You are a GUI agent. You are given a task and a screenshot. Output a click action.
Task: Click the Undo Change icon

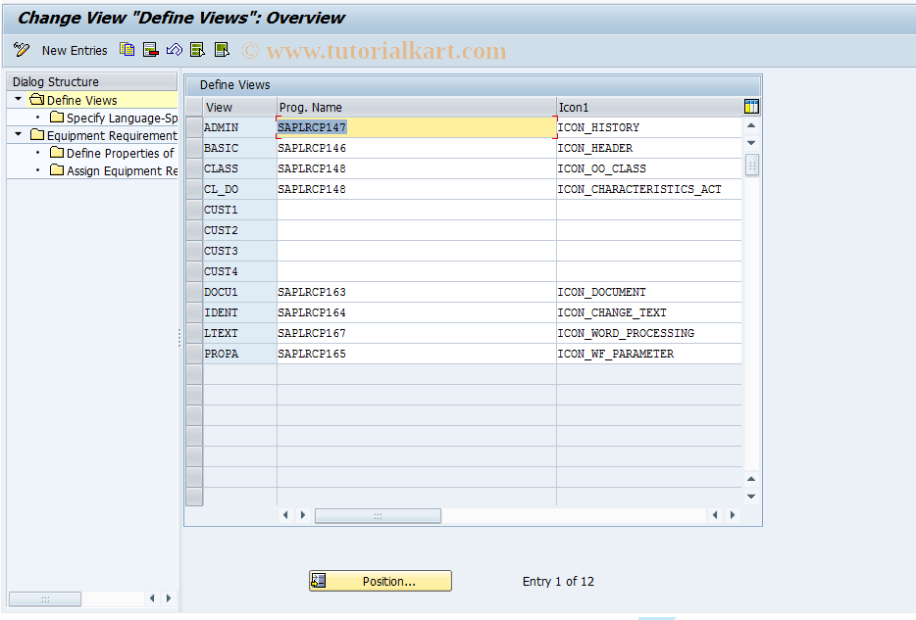tap(174, 49)
